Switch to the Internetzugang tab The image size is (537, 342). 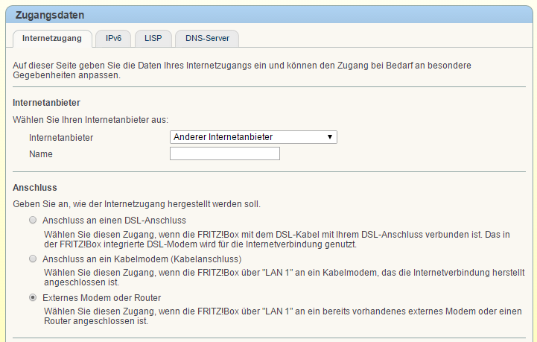(52, 37)
